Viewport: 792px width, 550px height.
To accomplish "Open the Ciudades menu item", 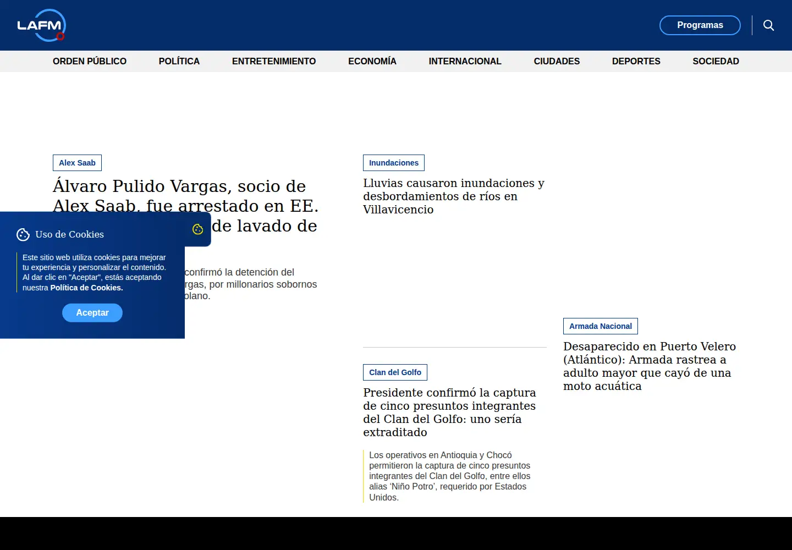I will [x=557, y=61].
